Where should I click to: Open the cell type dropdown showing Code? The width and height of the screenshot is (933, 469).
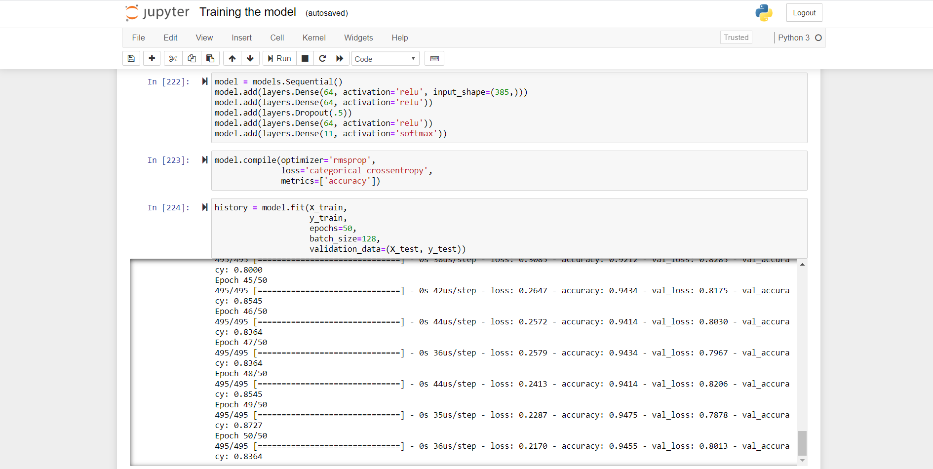tap(385, 59)
